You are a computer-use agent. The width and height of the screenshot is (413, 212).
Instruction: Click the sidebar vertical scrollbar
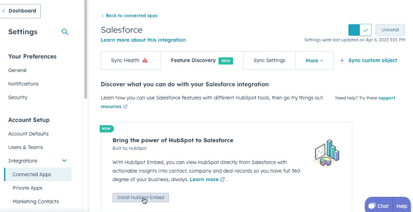pyautogui.click(x=85, y=49)
